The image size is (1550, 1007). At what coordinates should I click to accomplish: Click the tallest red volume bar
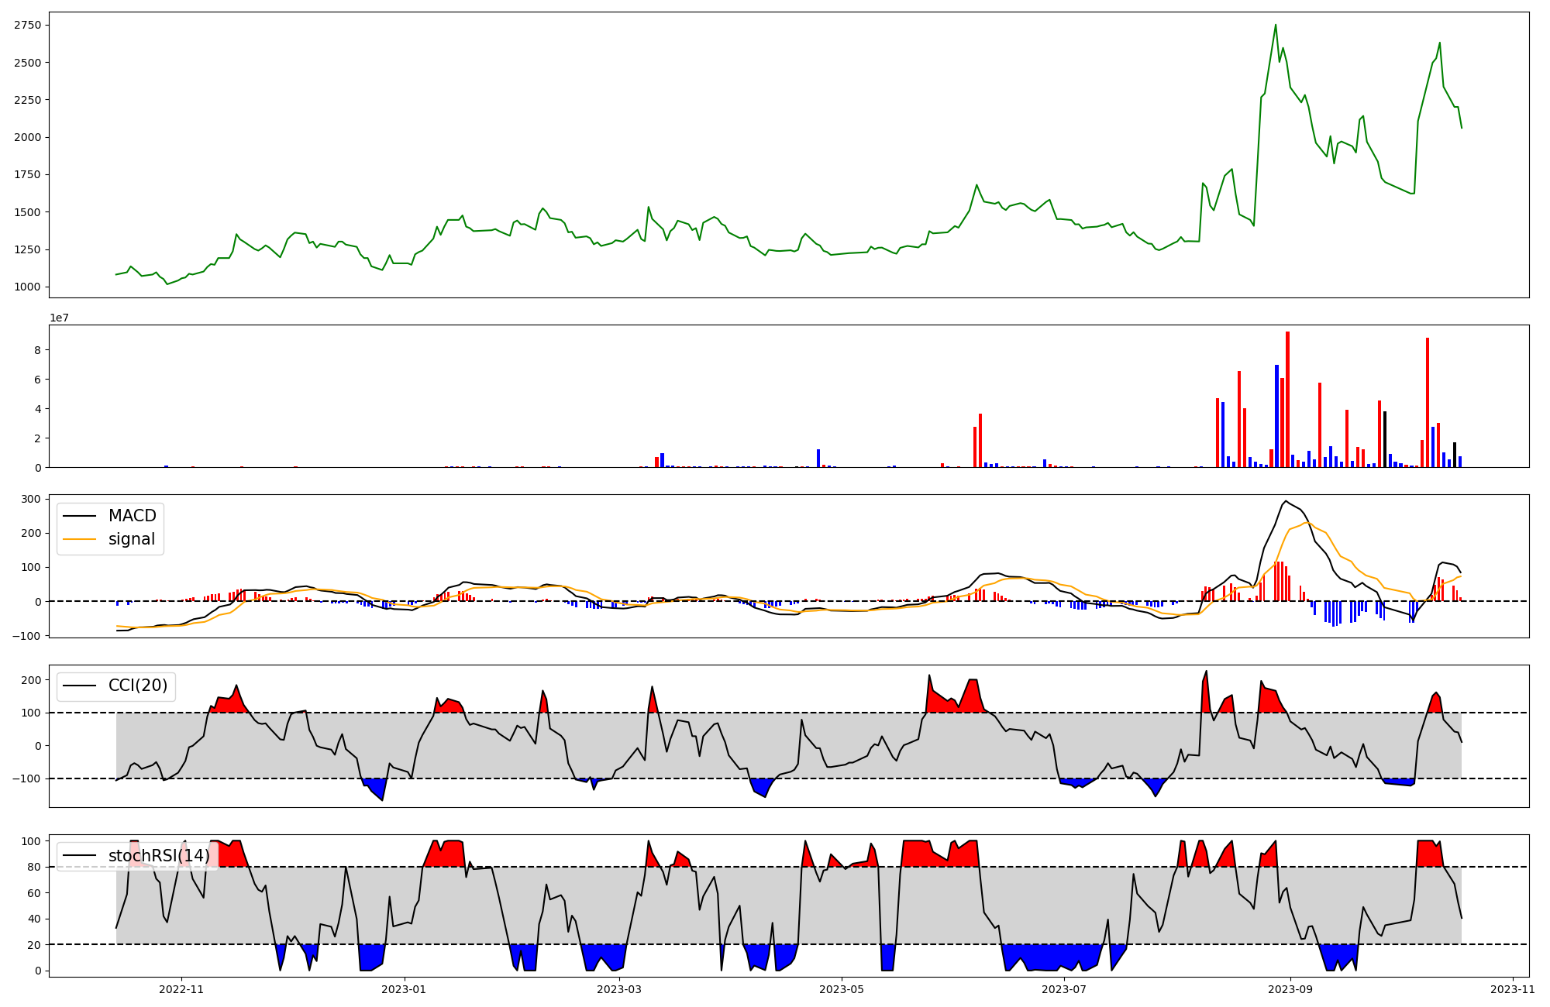point(1287,399)
